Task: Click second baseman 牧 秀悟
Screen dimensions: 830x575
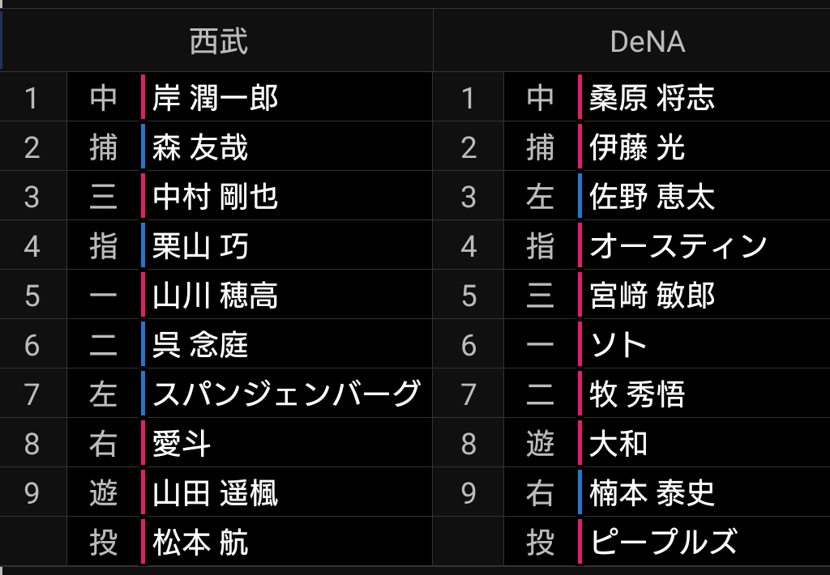Action: click(638, 394)
